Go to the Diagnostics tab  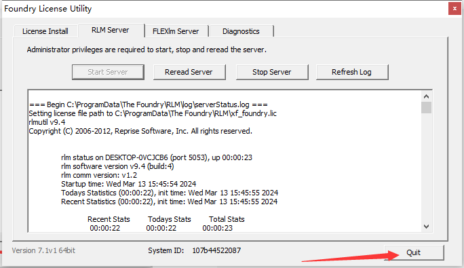point(241,31)
